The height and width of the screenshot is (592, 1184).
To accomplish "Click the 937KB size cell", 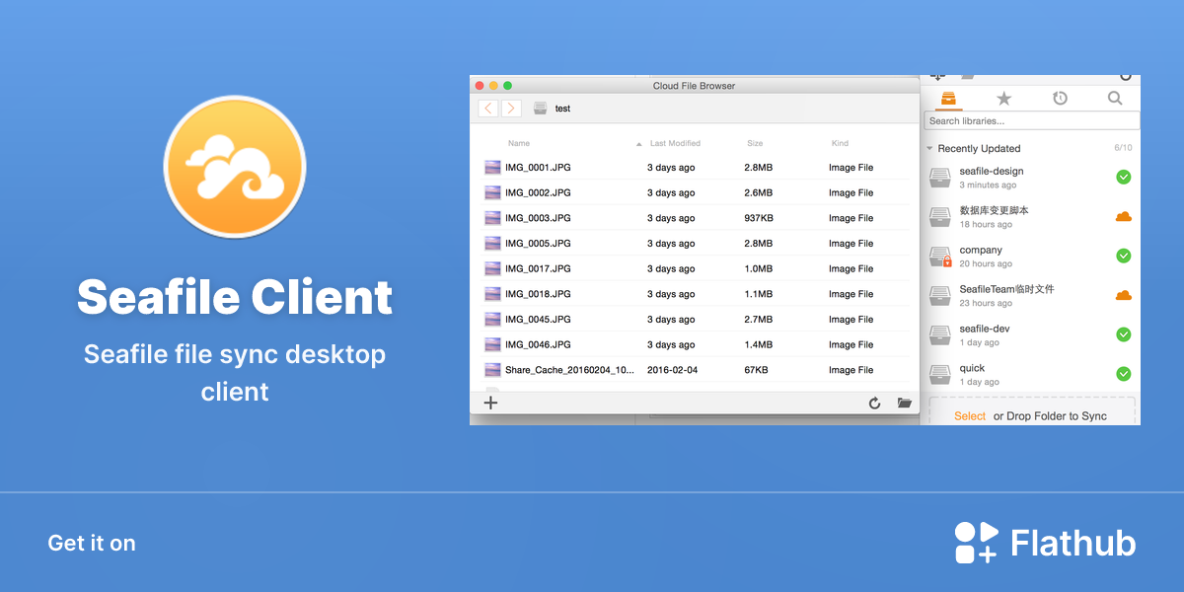I will [x=759, y=218].
